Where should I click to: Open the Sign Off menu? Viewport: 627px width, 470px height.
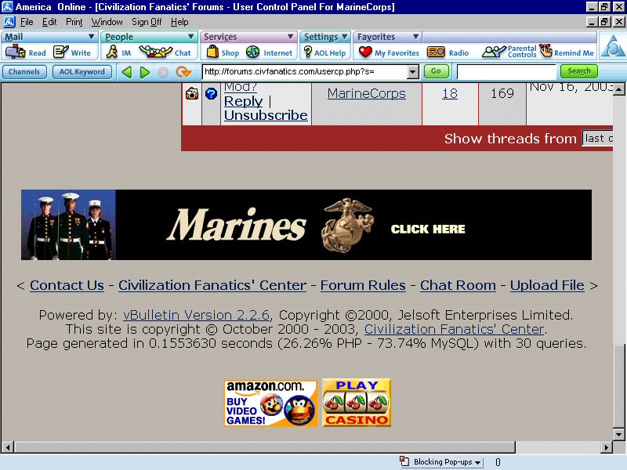click(x=147, y=22)
